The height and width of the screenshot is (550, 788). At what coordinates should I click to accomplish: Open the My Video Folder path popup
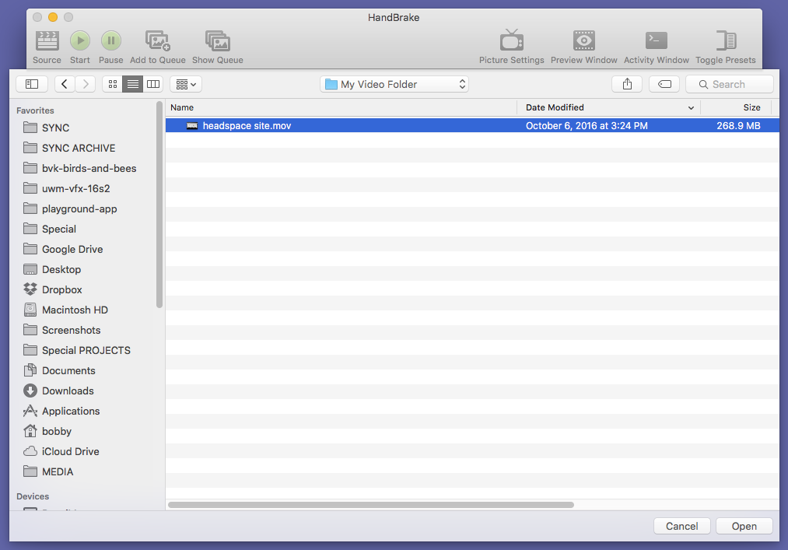(394, 84)
